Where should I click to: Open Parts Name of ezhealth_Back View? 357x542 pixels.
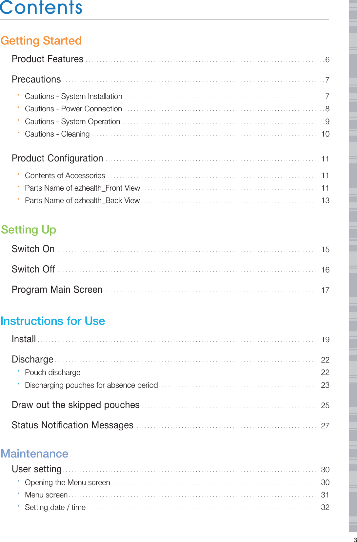tap(82, 200)
